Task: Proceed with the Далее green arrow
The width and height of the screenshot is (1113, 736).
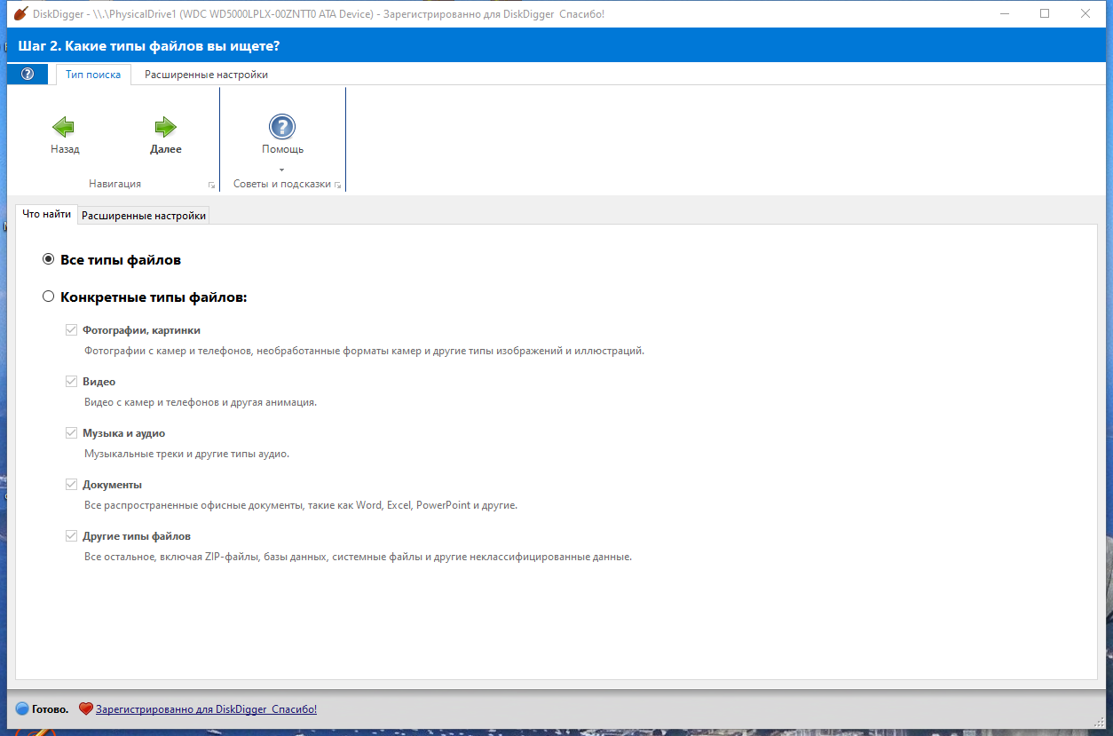Action: click(x=166, y=127)
